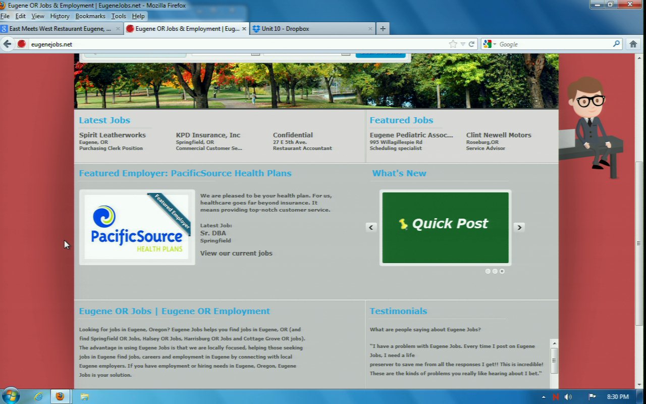
Task: Launch Internet Explorer from the taskbar
Action: (38, 396)
